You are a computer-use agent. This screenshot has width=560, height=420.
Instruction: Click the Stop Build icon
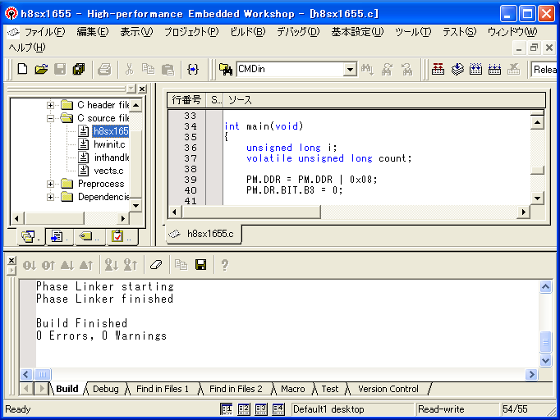pos(513,69)
